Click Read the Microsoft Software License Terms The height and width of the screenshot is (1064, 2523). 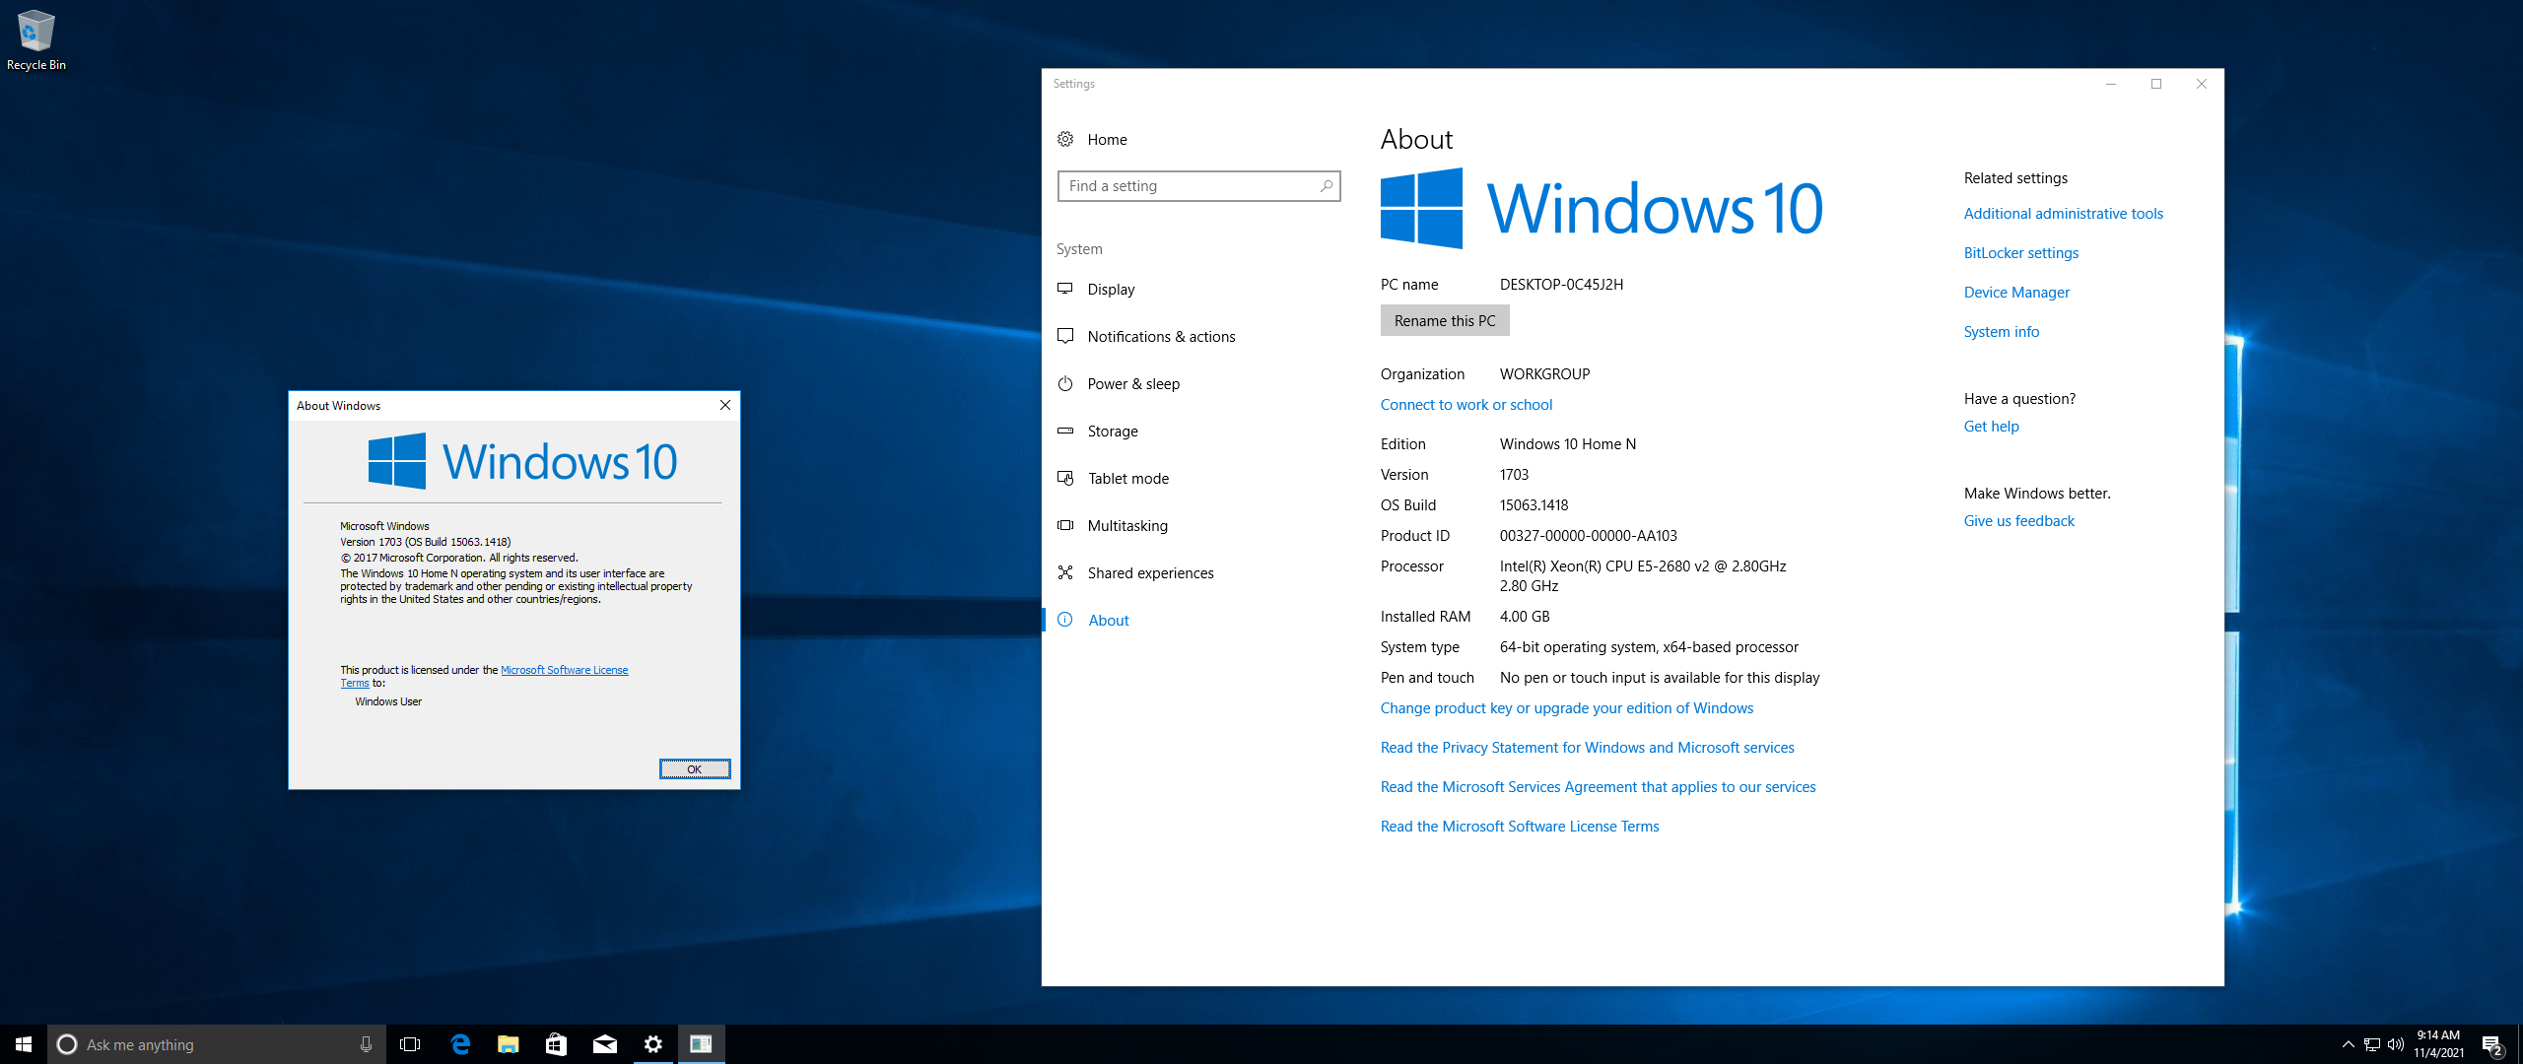pos(1519,827)
